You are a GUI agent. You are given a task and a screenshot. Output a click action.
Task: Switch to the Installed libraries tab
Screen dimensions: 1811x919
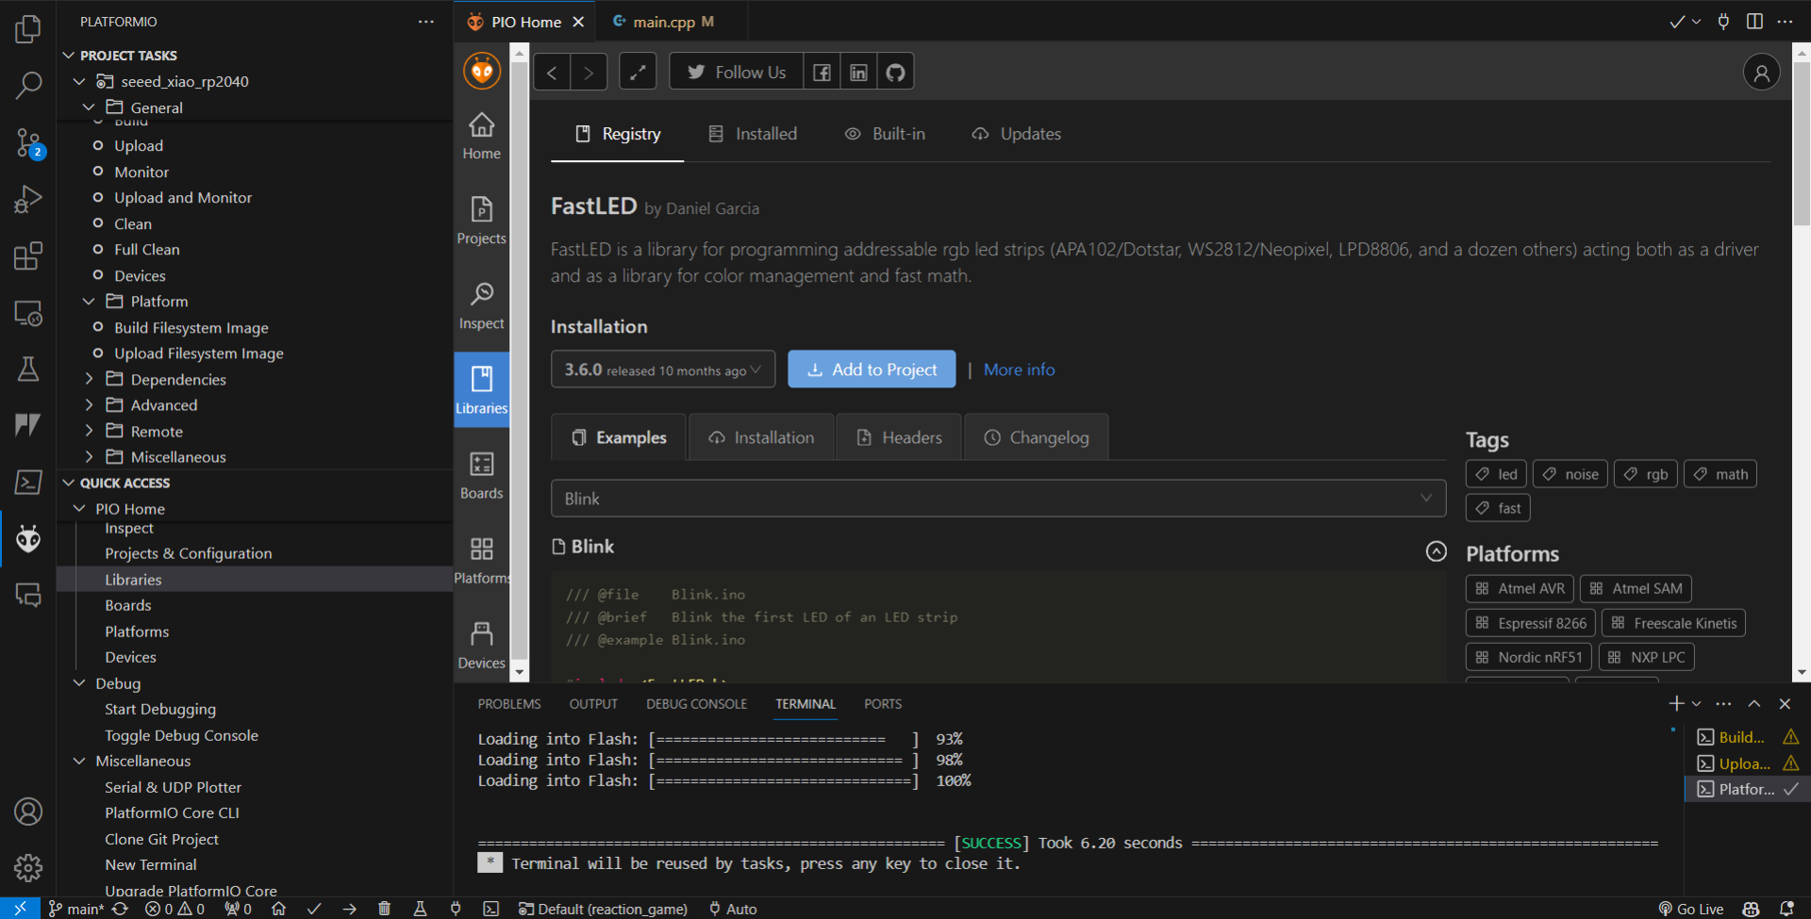click(x=753, y=134)
